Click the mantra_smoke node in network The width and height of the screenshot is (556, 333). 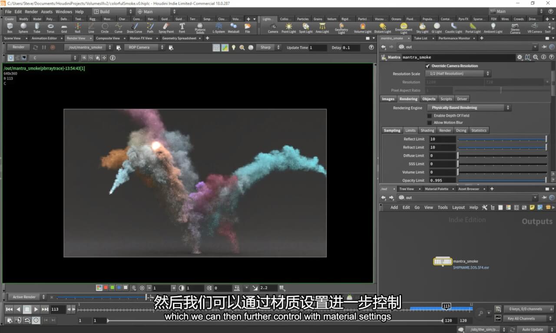click(x=443, y=261)
